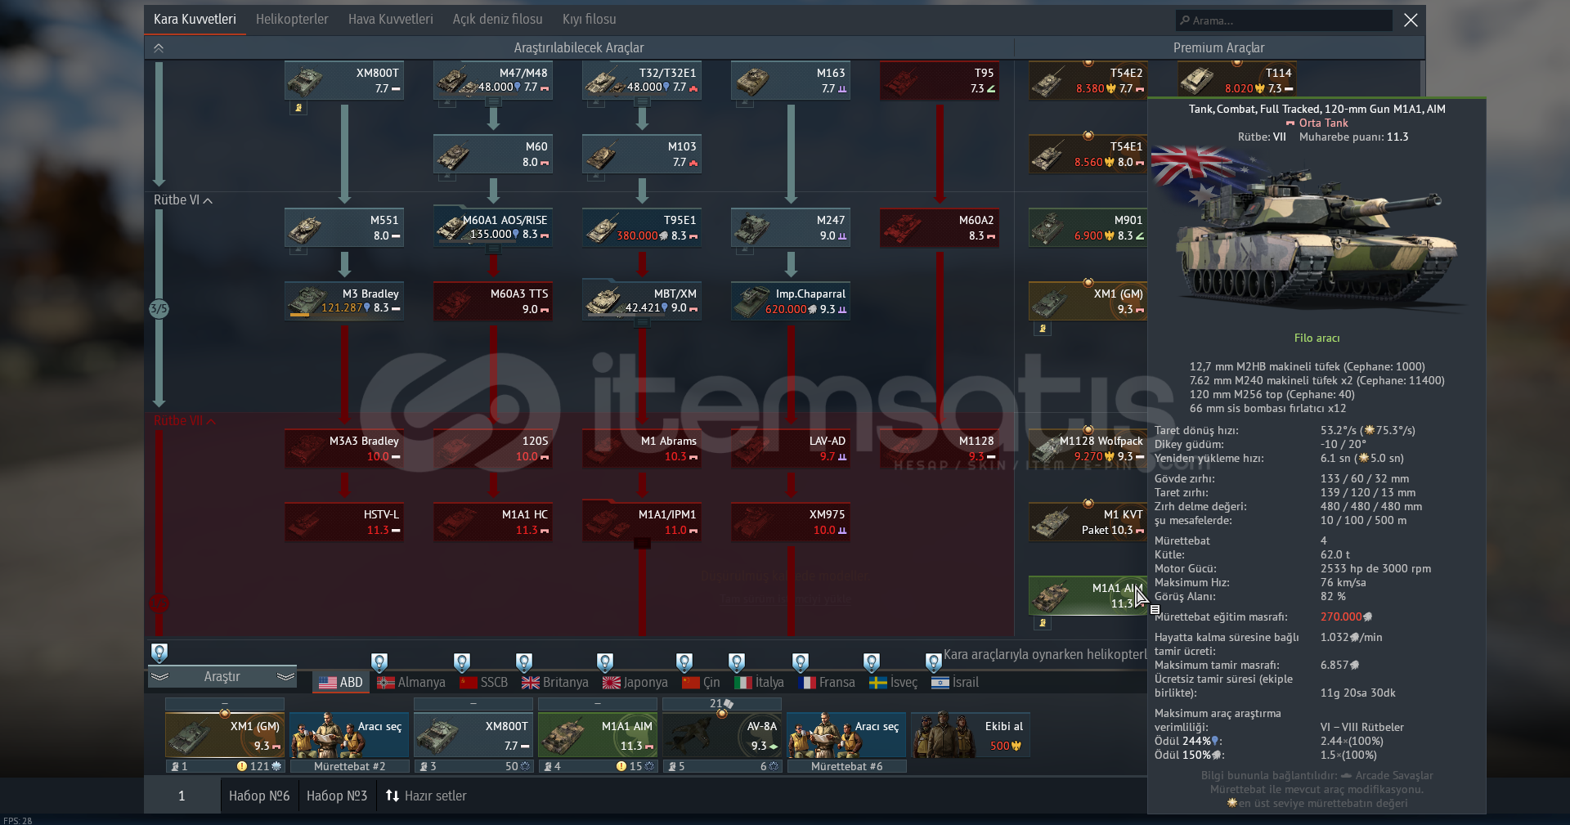Select the T95 tank destroyer card
1570x825 pixels.
pos(940,80)
